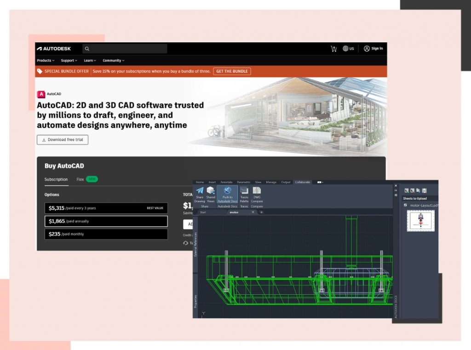
Task: Open the Output ribbon tab
Action: (286, 182)
